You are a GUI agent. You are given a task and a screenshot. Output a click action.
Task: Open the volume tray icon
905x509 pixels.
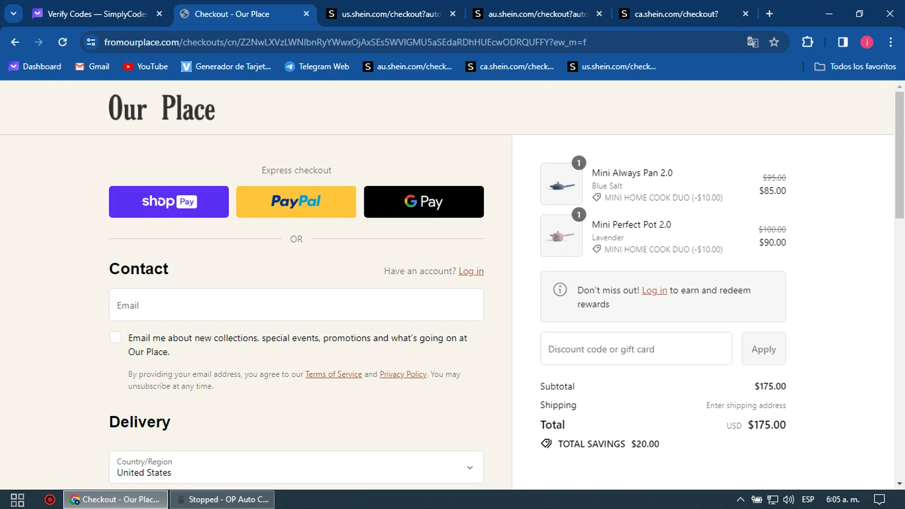tap(789, 499)
